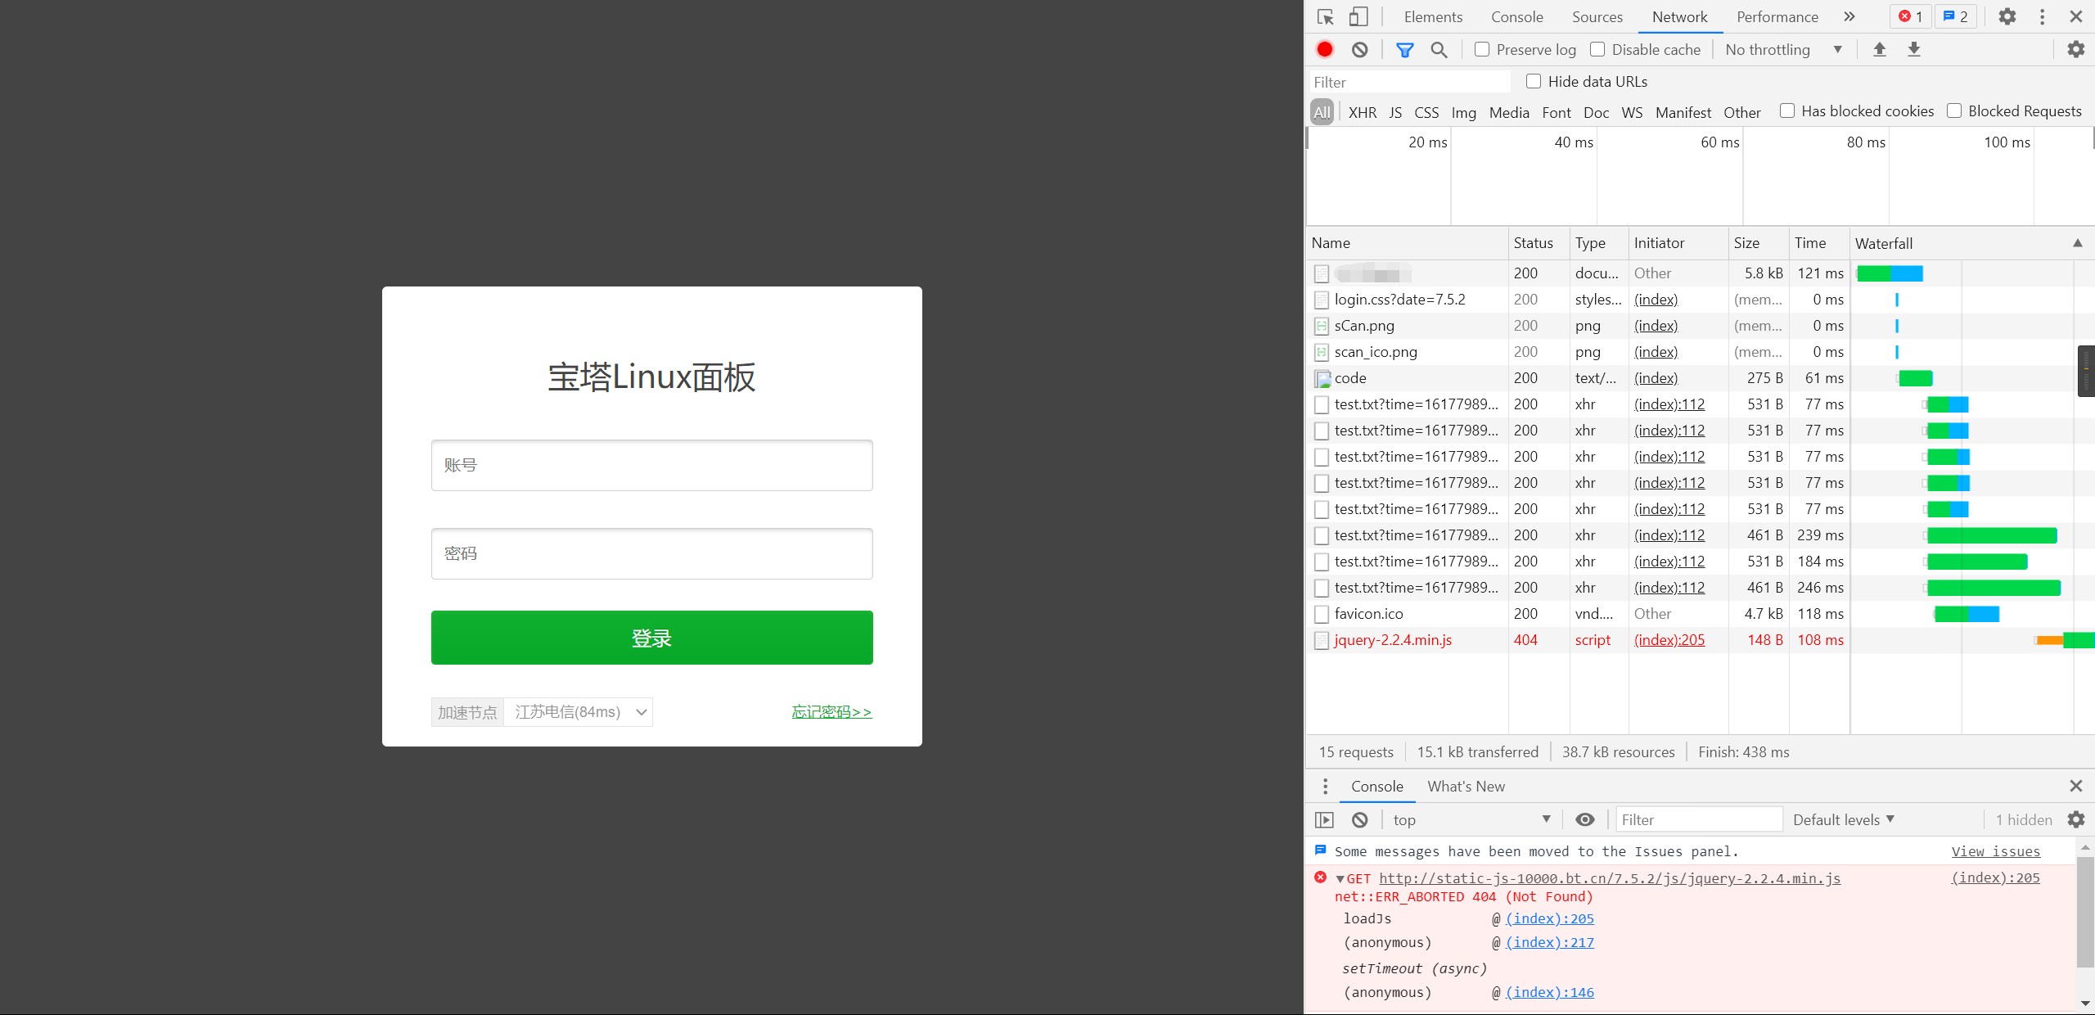Close the DevTools panel
The width and height of the screenshot is (2095, 1015).
click(x=2076, y=17)
